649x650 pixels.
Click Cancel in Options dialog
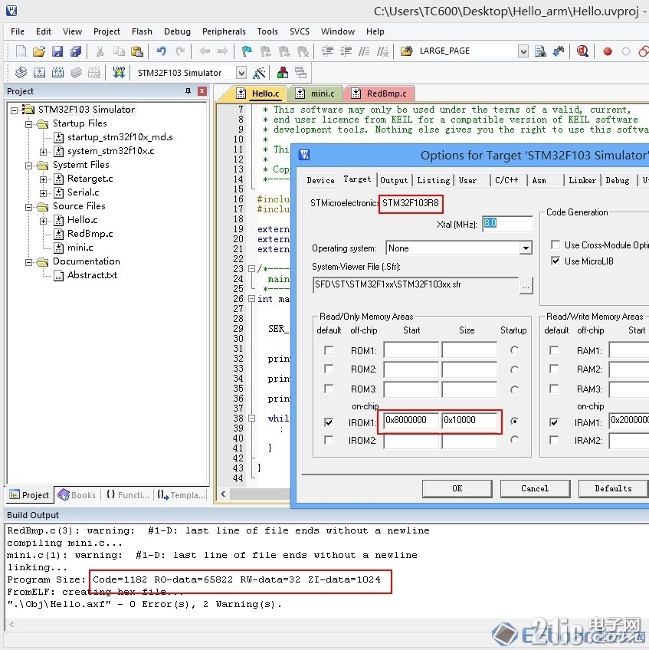(535, 488)
